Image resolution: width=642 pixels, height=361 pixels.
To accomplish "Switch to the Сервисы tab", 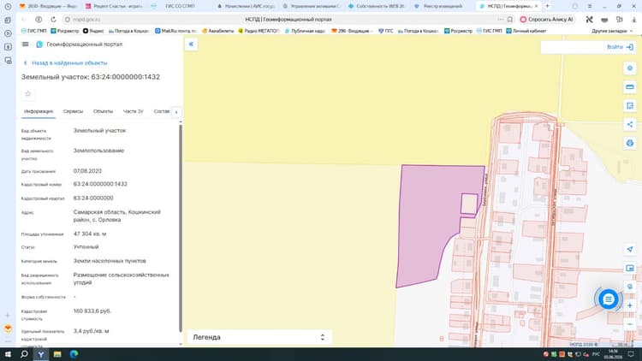I will pyautogui.click(x=73, y=111).
